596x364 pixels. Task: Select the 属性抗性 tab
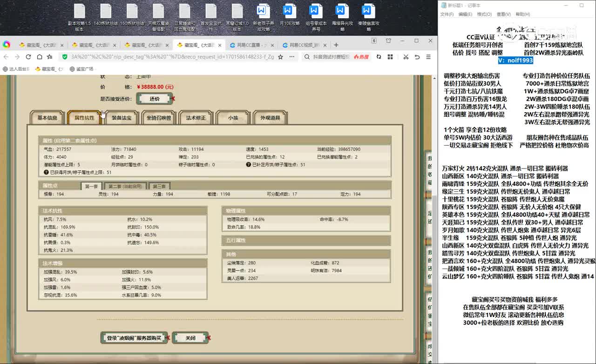coord(84,118)
